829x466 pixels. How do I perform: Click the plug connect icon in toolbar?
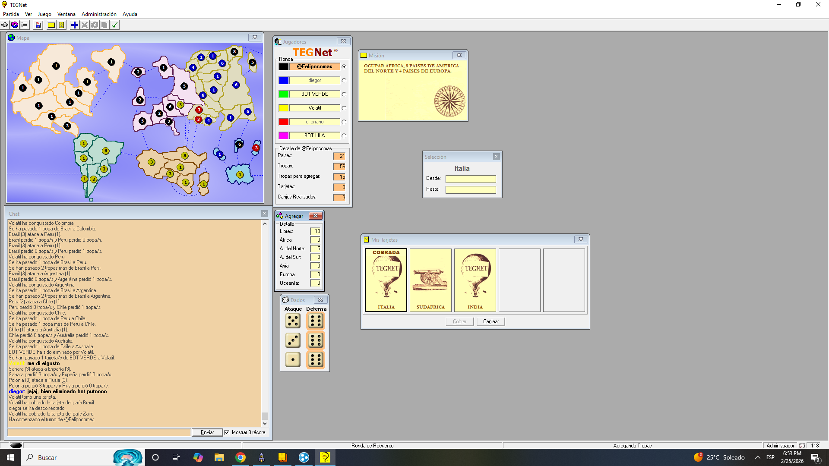[5, 25]
